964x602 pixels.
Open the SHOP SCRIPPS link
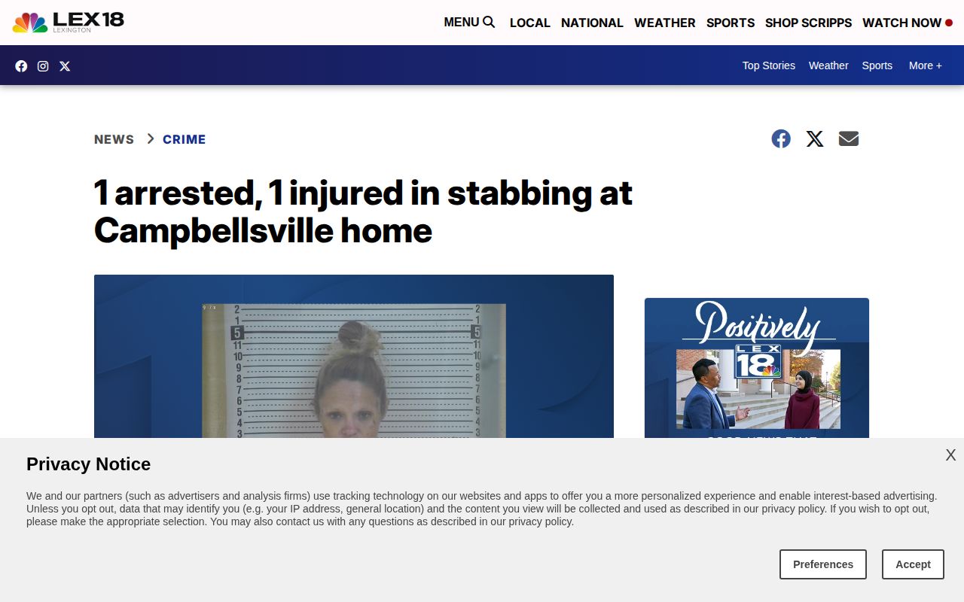click(x=808, y=23)
